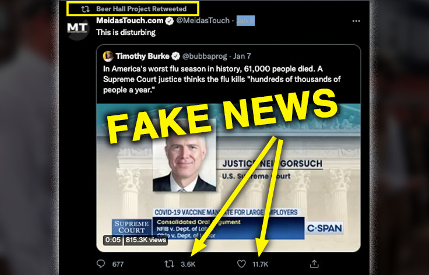
Task: Click the retweet arrows icon beside 3.6K
Action: click(x=169, y=264)
